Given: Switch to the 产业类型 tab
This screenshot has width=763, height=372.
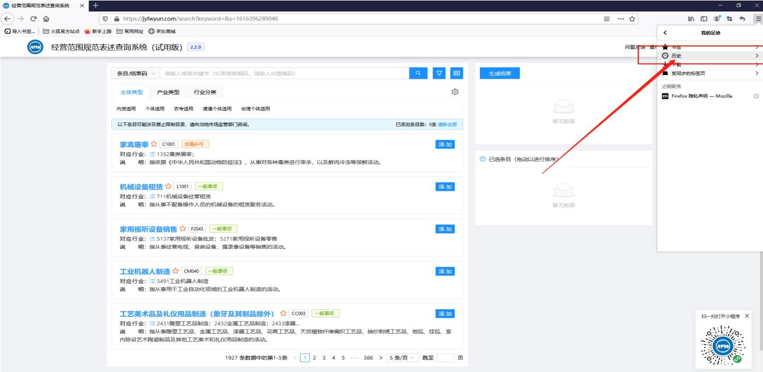Looking at the screenshot, I should (168, 92).
